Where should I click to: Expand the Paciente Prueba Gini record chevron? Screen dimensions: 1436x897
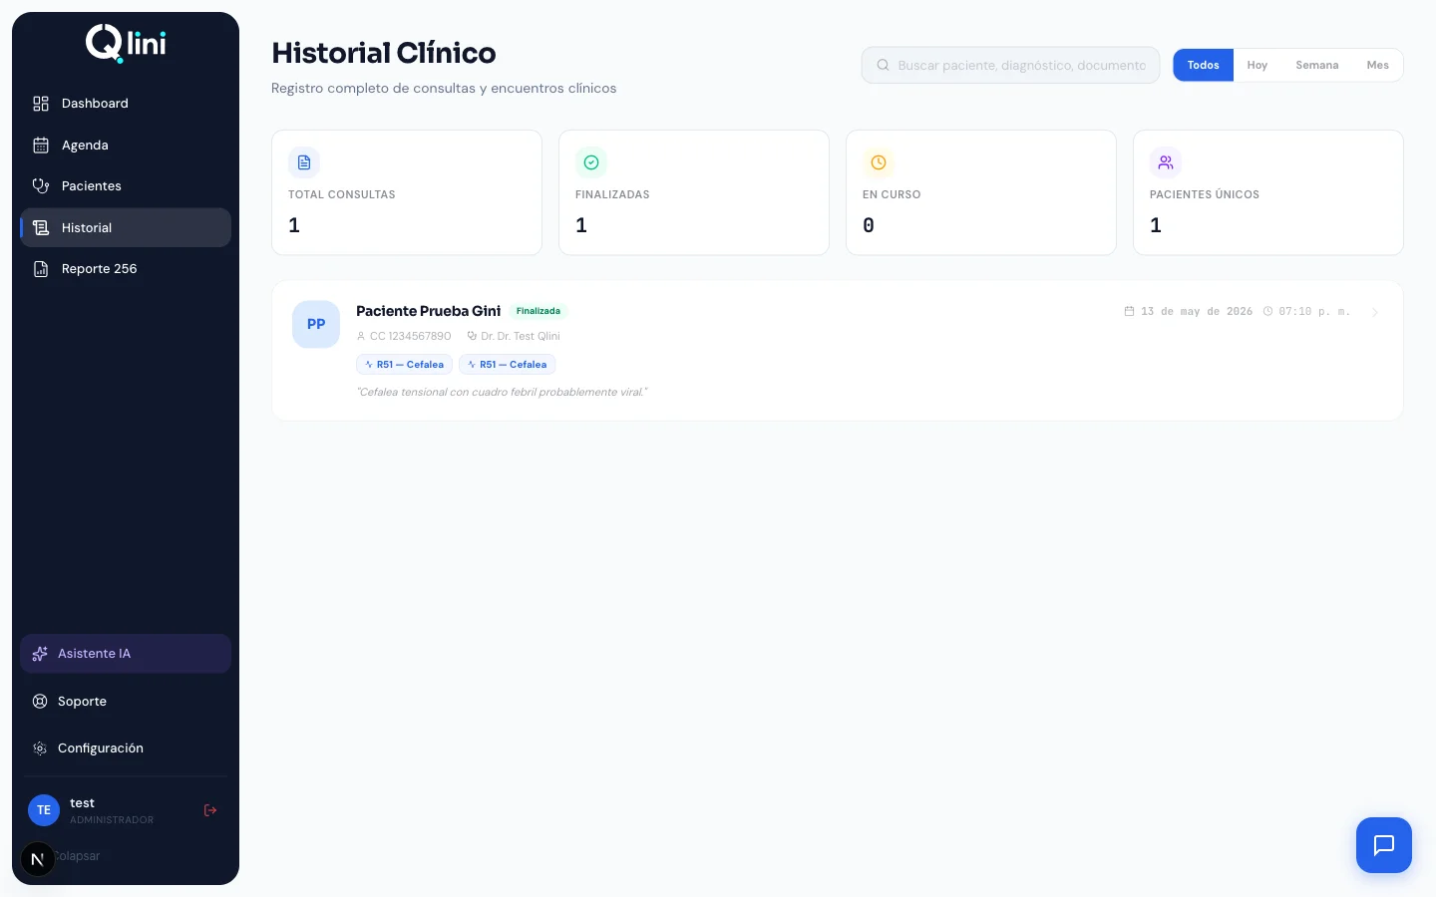point(1375,312)
